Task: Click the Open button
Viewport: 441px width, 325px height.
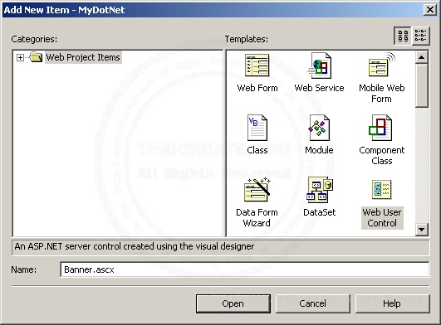Action: click(233, 303)
